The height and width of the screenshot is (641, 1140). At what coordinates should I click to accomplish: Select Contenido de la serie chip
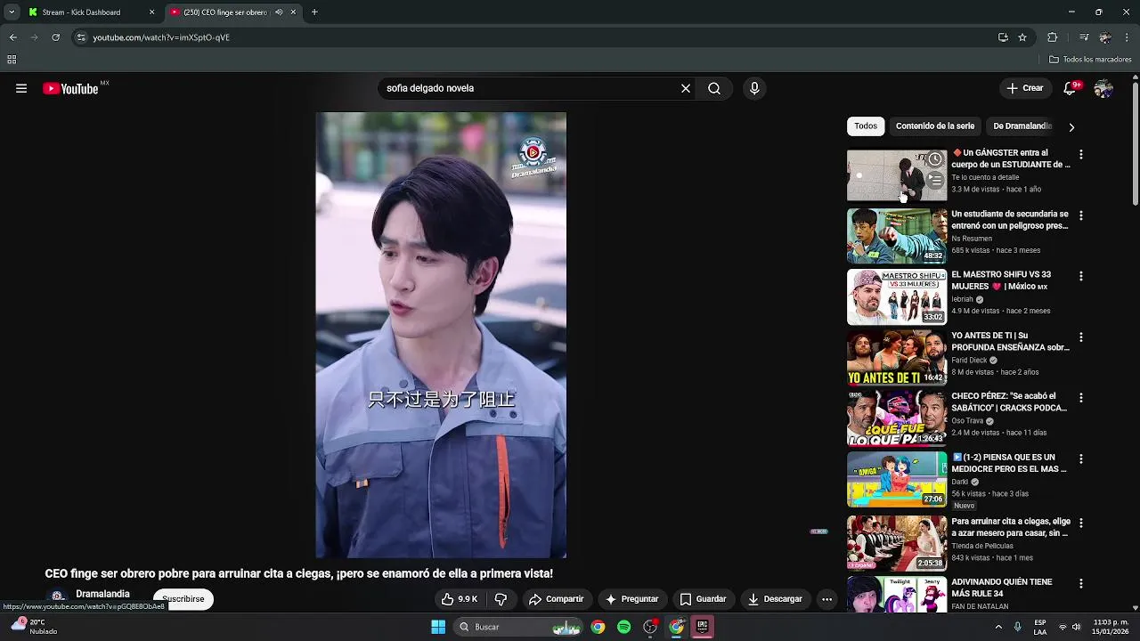tap(935, 126)
